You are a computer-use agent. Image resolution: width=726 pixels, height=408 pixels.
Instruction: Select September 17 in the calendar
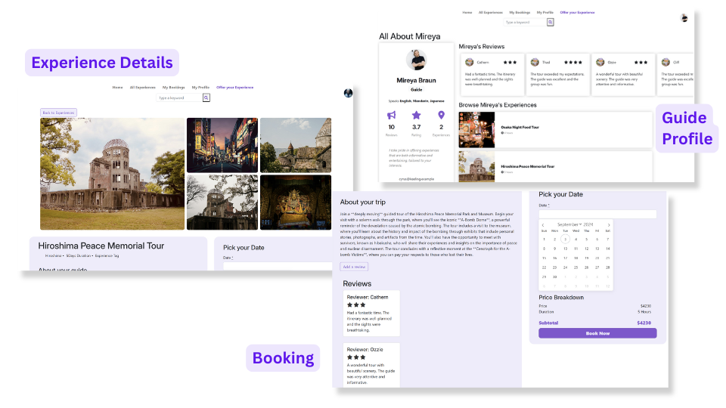566,258
